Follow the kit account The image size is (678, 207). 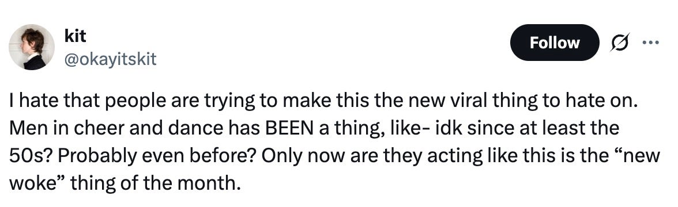coord(555,43)
